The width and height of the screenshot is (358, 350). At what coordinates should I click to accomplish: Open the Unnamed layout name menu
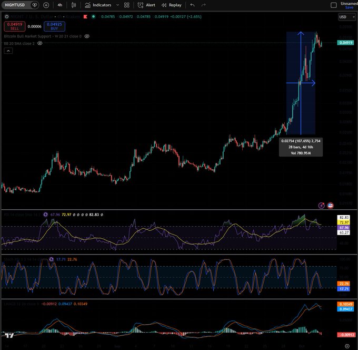coord(349,4)
